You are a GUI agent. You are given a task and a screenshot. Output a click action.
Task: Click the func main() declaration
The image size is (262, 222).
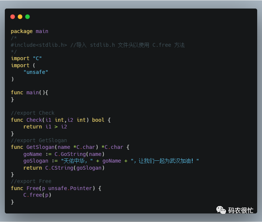(x=30, y=92)
